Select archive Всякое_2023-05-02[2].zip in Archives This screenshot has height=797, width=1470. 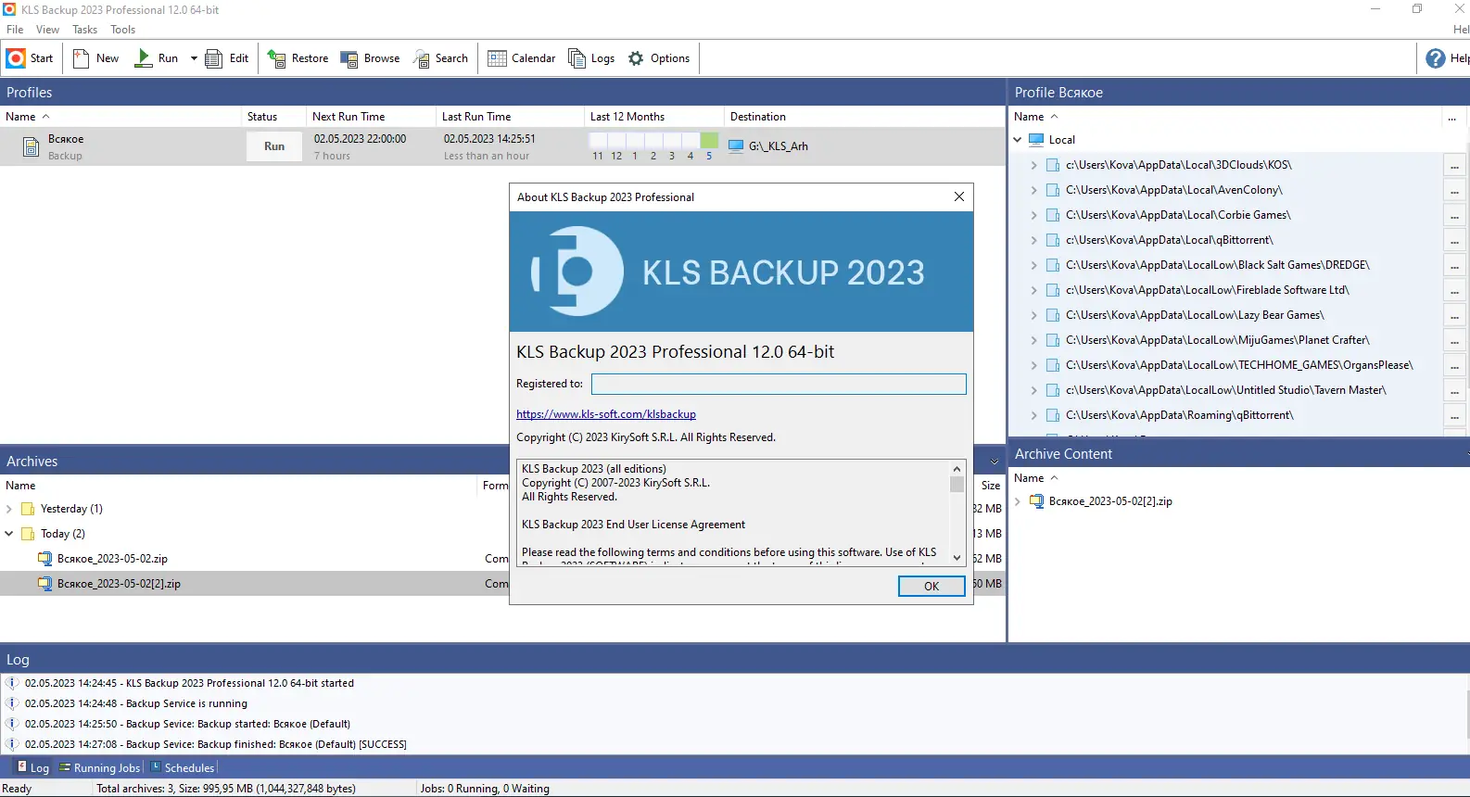[119, 584]
